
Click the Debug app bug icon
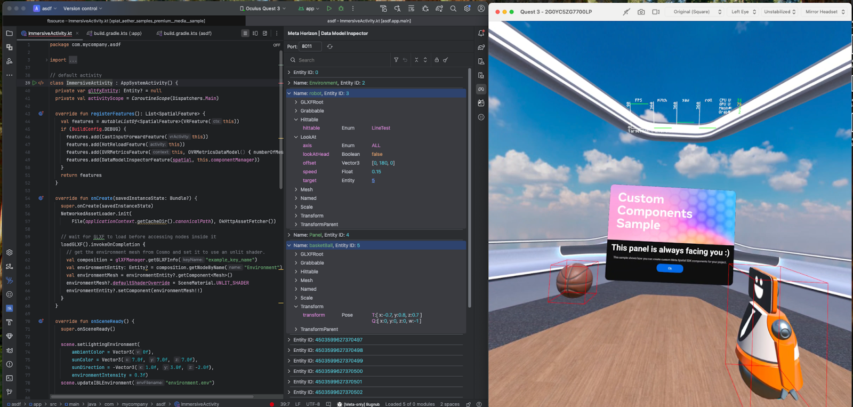point(341,9)
